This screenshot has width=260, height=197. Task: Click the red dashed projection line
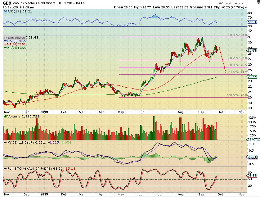tap(222, 60)
